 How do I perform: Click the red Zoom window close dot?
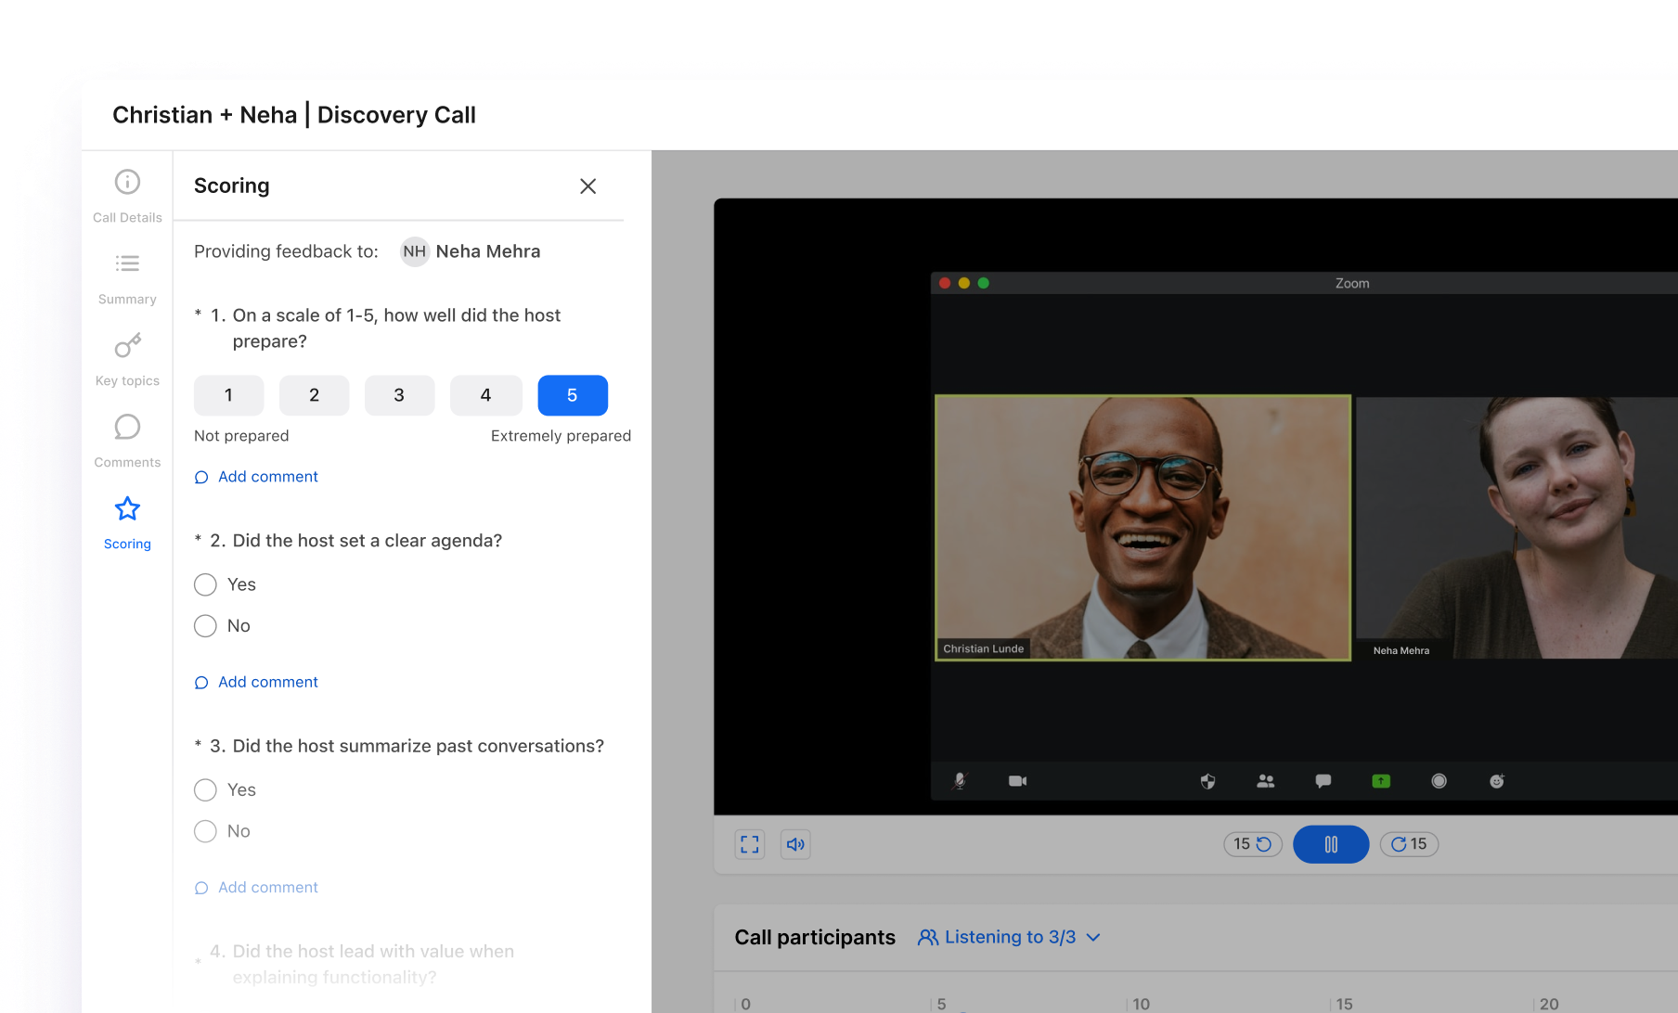pos(945,283)
